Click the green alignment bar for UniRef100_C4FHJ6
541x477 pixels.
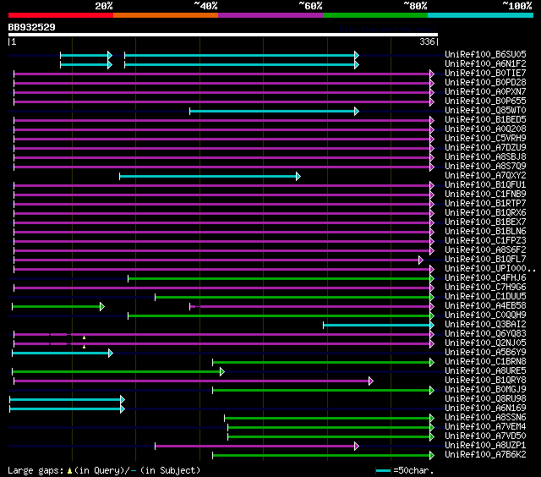[x=279, y=277]
